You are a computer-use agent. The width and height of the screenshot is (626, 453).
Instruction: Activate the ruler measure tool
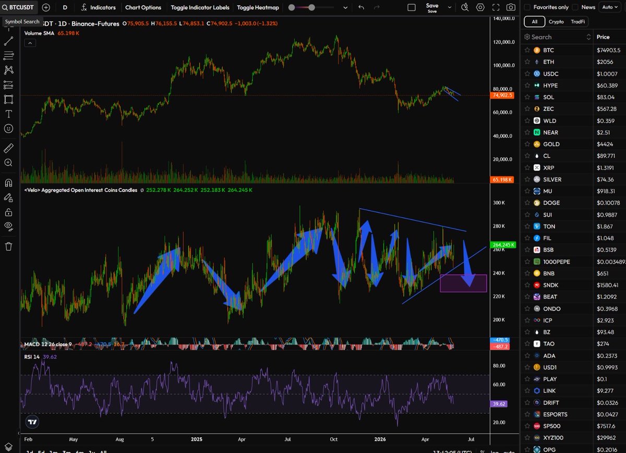9,148
